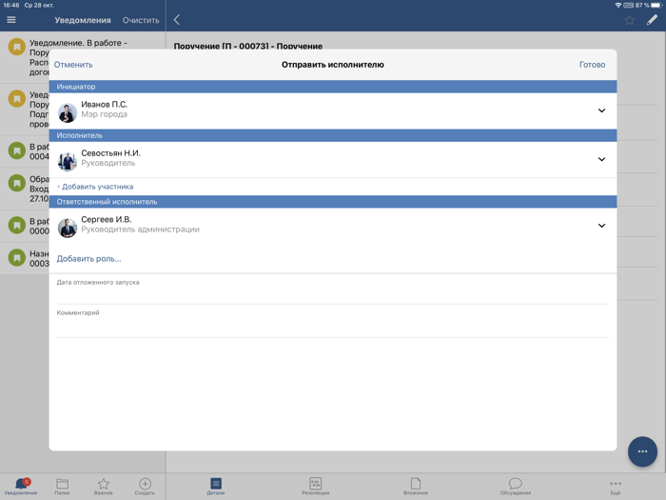The image size is (666, 500).
Task: Tap yellow bookmark icon of first notification
Action: (x=17, y=47)
